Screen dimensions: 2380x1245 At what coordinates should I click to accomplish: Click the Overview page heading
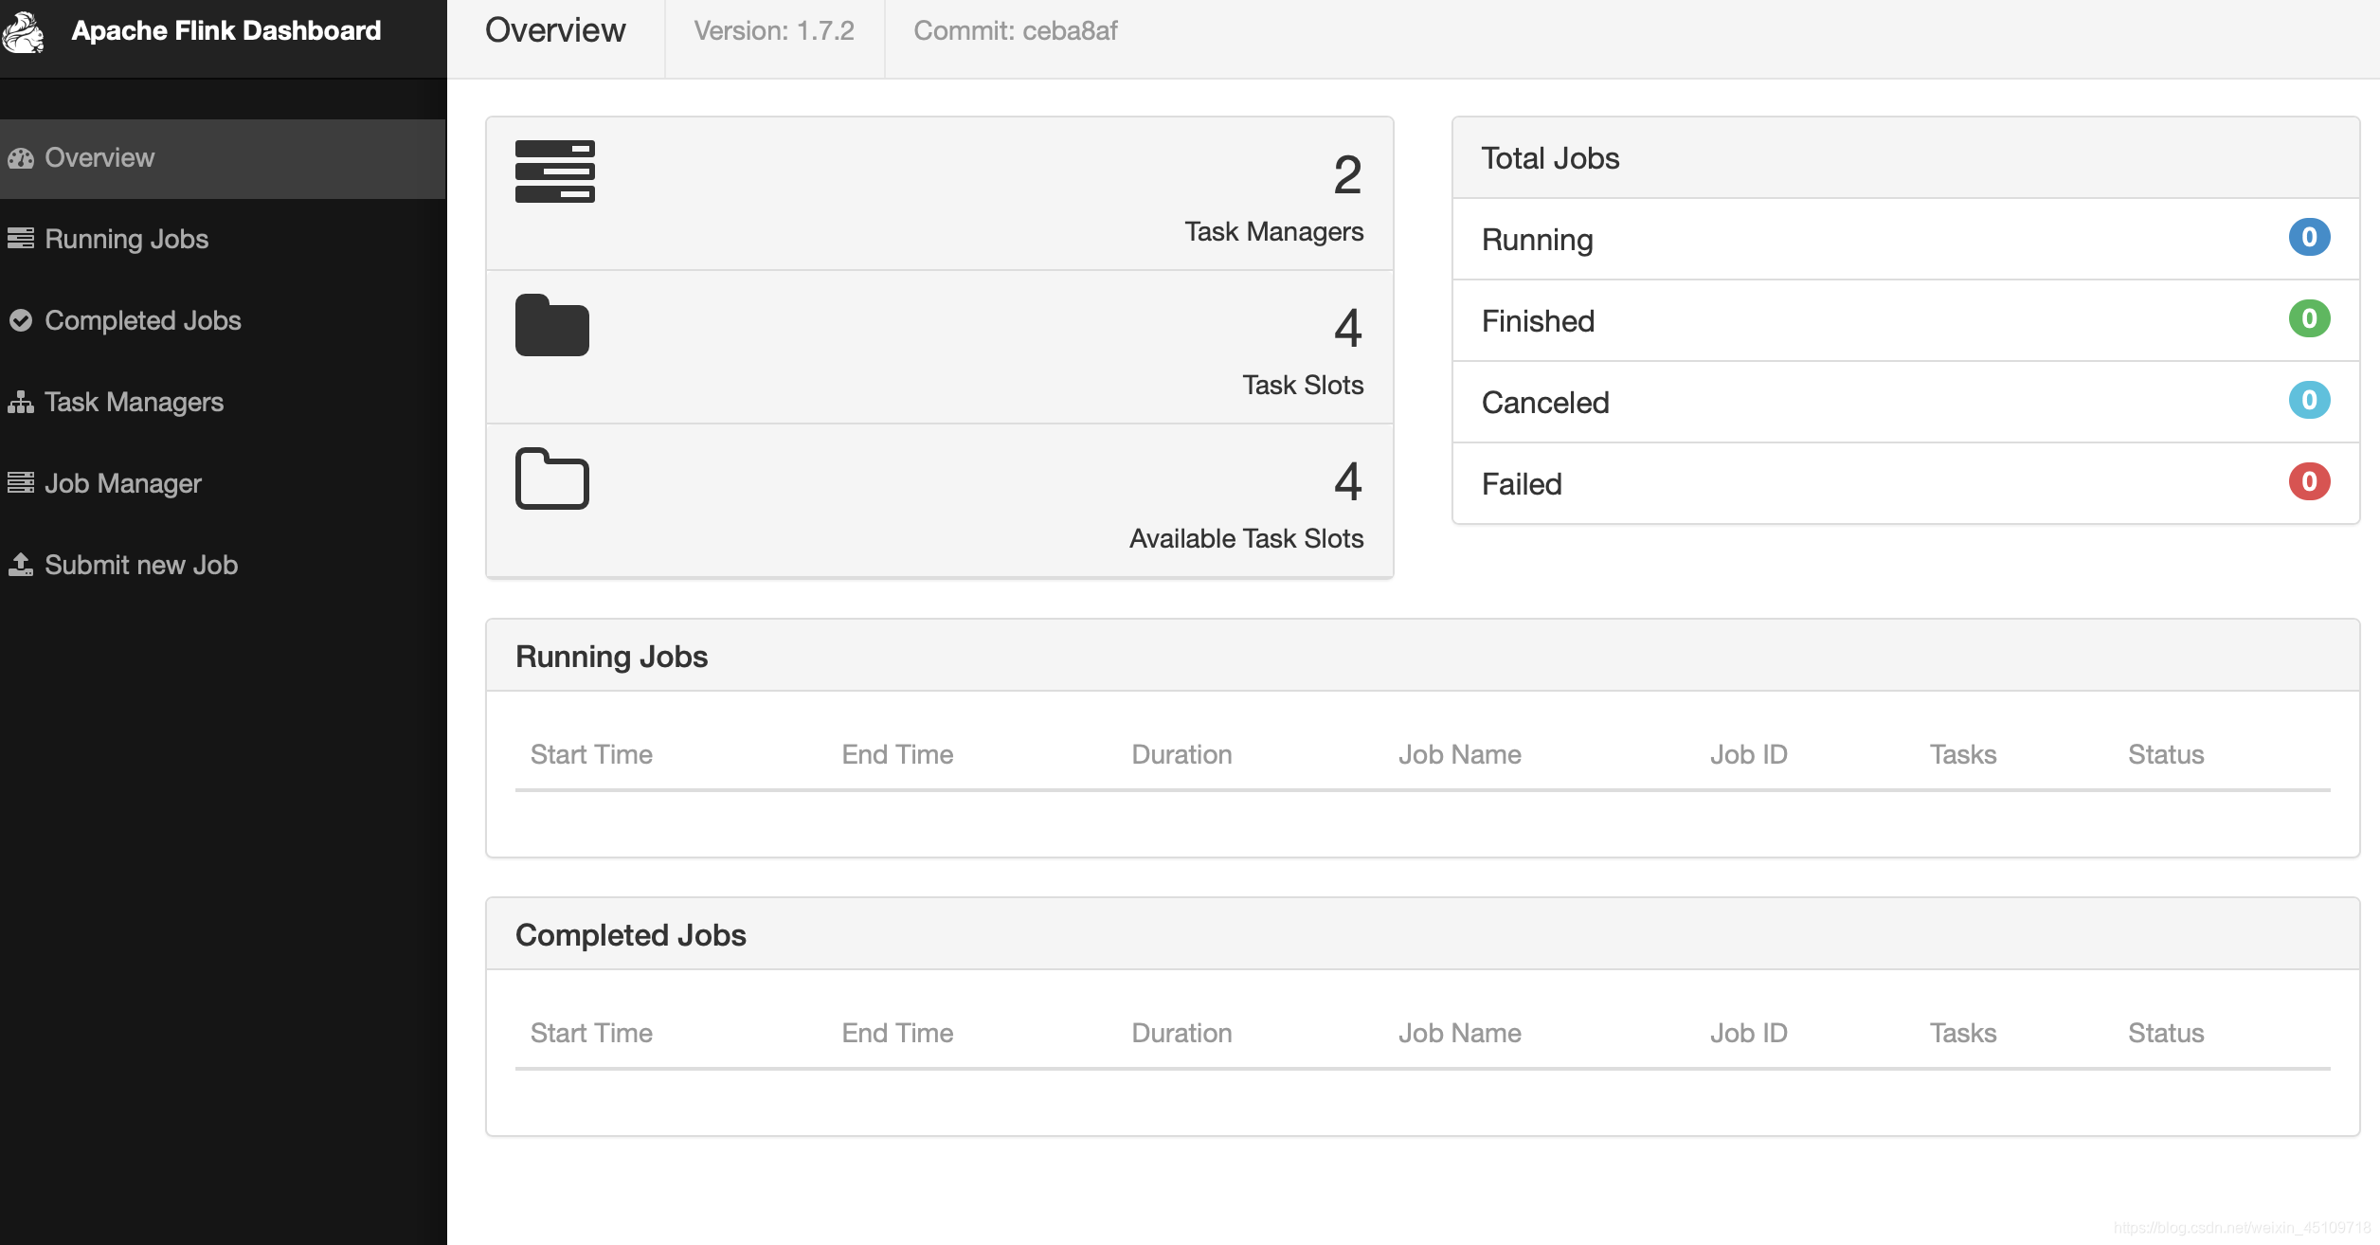[x=555, y=30]
